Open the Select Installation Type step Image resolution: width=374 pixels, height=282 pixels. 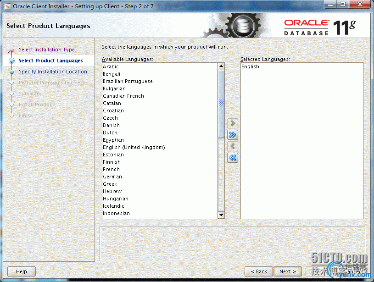47,50
